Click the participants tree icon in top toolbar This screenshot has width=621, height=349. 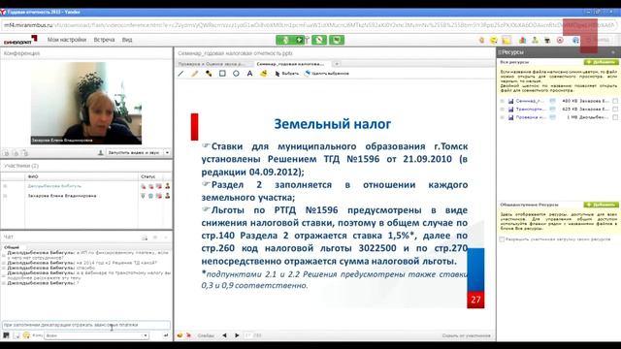coord(535,40)
